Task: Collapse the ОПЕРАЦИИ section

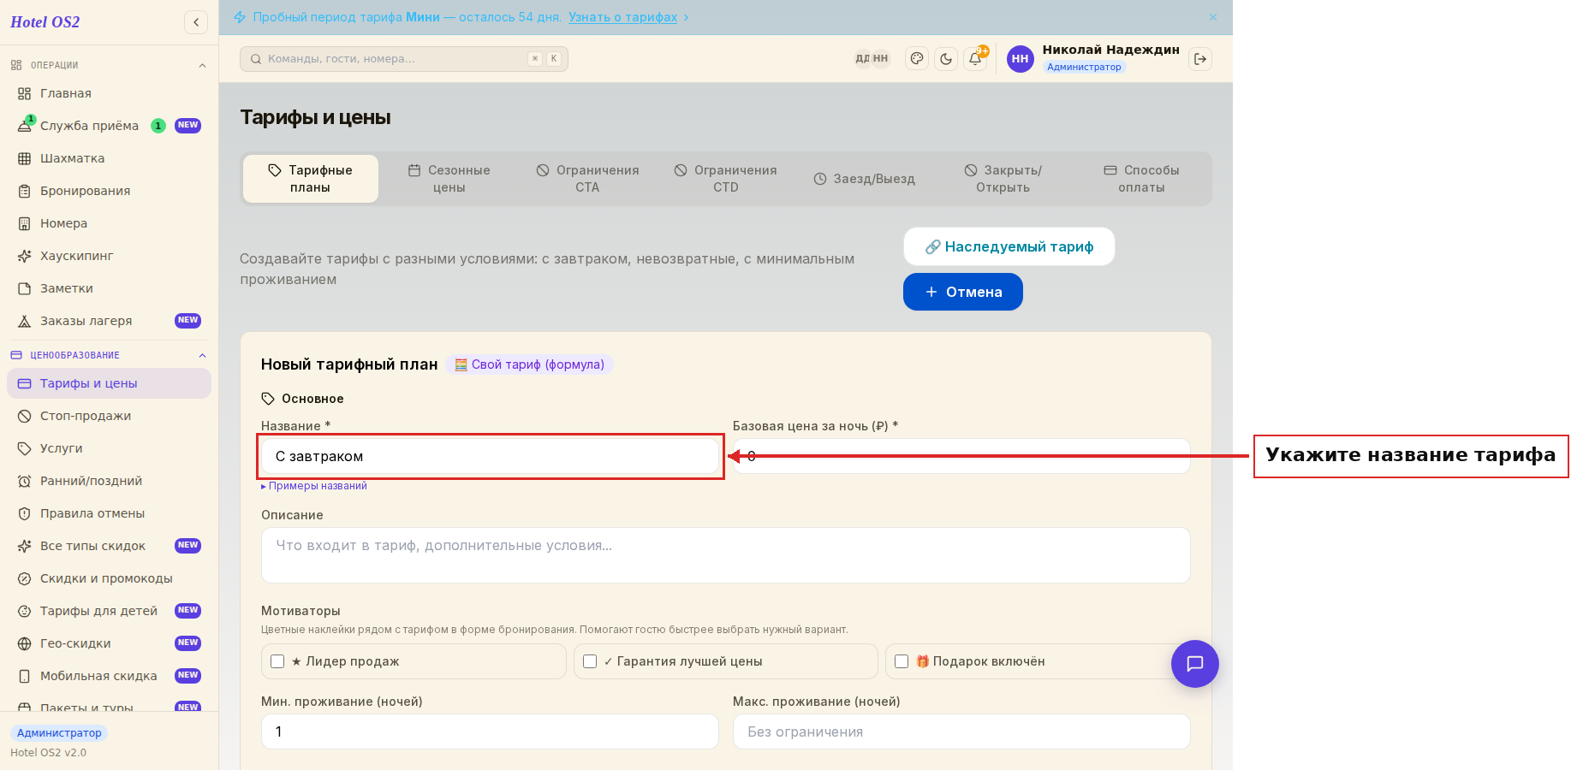Action: (x=109, y=65)
